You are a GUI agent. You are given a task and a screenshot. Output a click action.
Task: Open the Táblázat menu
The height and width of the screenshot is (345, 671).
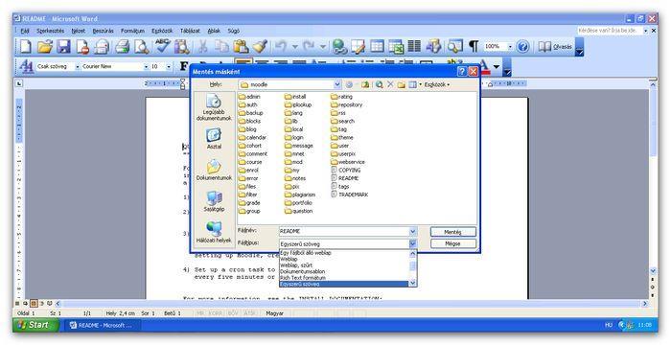190,31
